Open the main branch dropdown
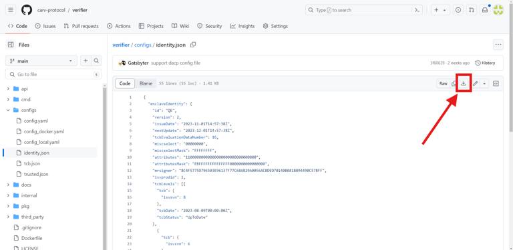Image resolution: width=513 pixels, height=250 pixels. tap(41, 61)
